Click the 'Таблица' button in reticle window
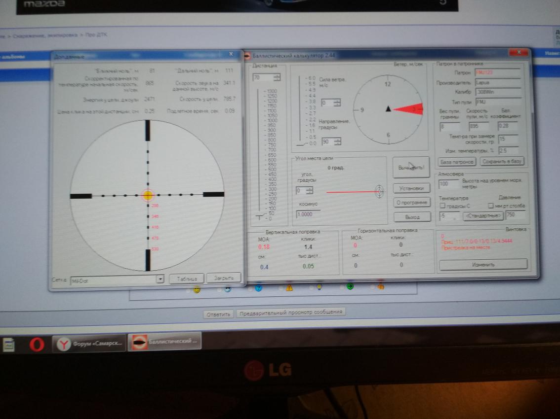560x419 pixels. (x=186, y=279)
